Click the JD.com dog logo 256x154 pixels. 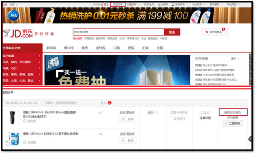(17, 33)
